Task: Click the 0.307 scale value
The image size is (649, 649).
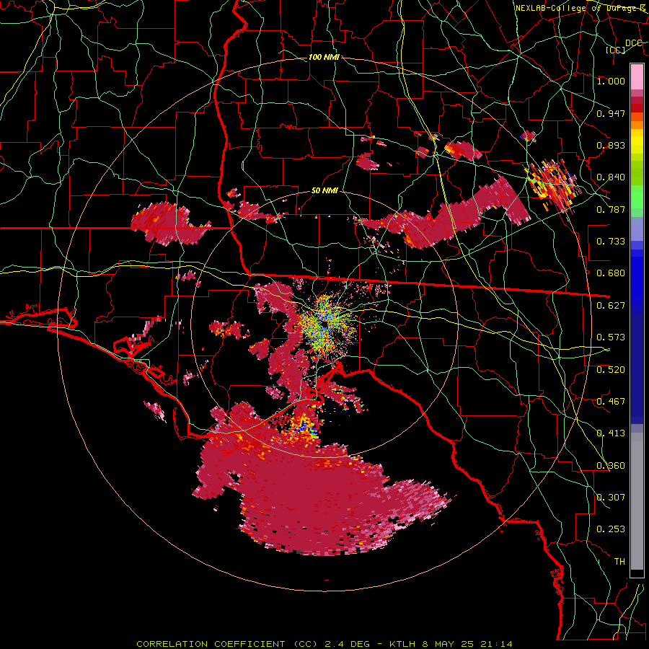Action: coord(611,497)
